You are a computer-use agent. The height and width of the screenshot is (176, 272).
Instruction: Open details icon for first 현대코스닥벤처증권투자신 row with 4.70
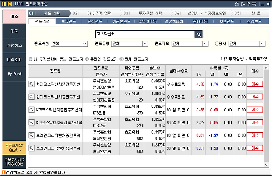[x=31, y=84]
